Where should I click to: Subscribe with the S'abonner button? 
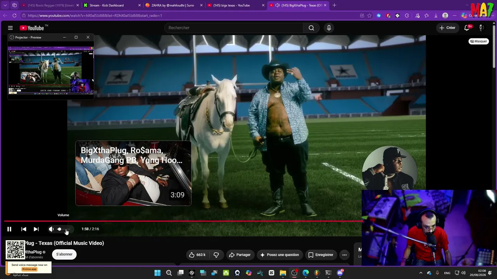64,254
